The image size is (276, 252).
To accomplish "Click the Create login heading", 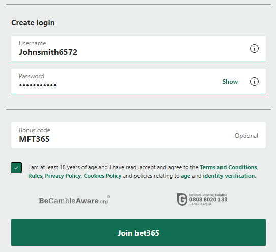I will 33,23.
